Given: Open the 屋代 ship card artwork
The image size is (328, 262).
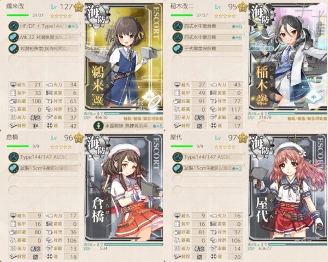Looking at the screenshot, I should pyautogui.click(x=288, y=187).
